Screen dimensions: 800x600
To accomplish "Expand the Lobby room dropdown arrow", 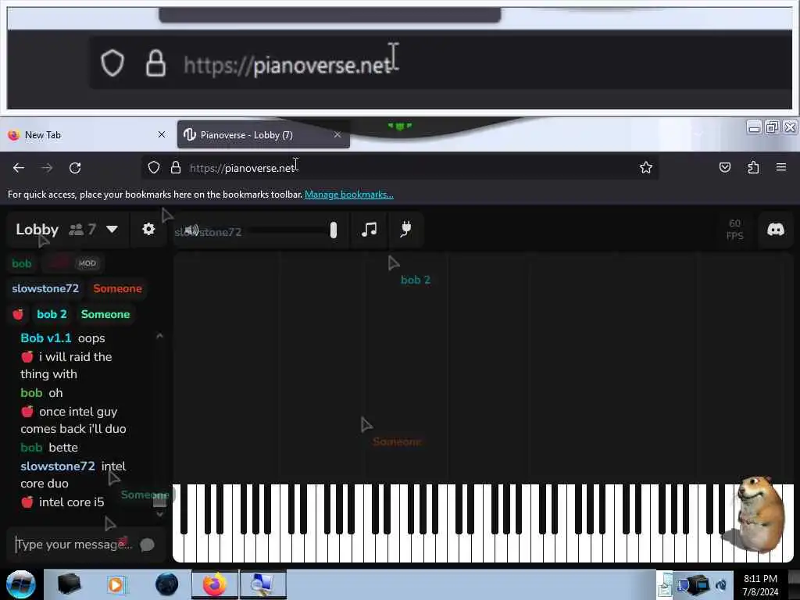I will 112,229.
